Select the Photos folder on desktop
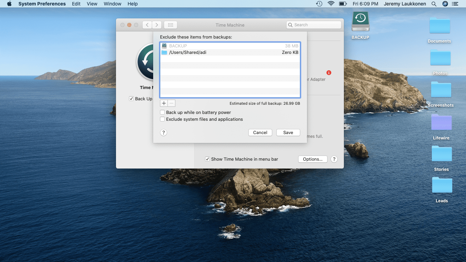 click(440, 58)
